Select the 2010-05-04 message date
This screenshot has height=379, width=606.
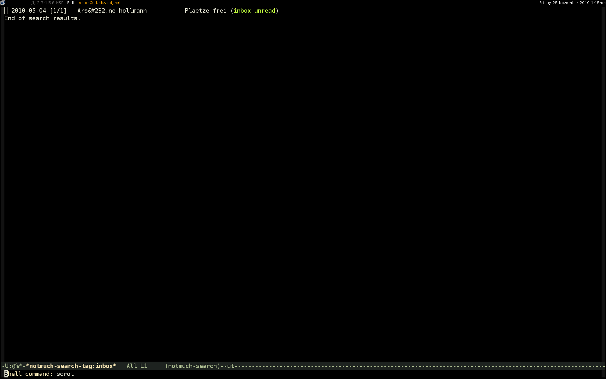coord(29,11)
